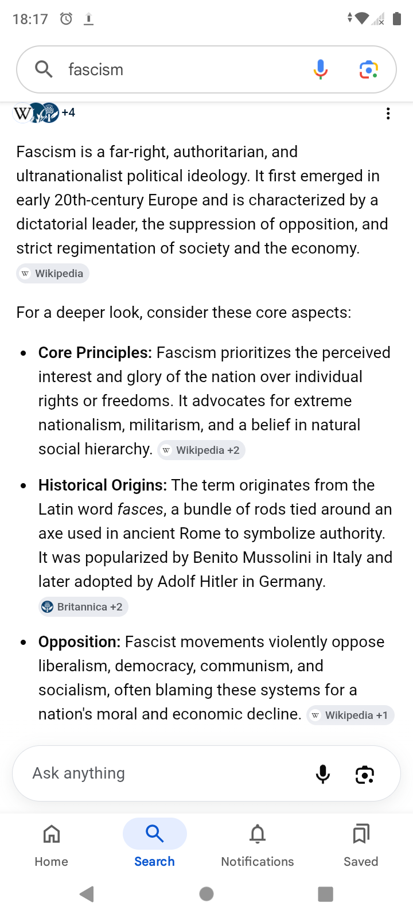Screen dimensions: 413x918
Task: Expand the Britannica +2 source chip
Action: click(83, 607)
